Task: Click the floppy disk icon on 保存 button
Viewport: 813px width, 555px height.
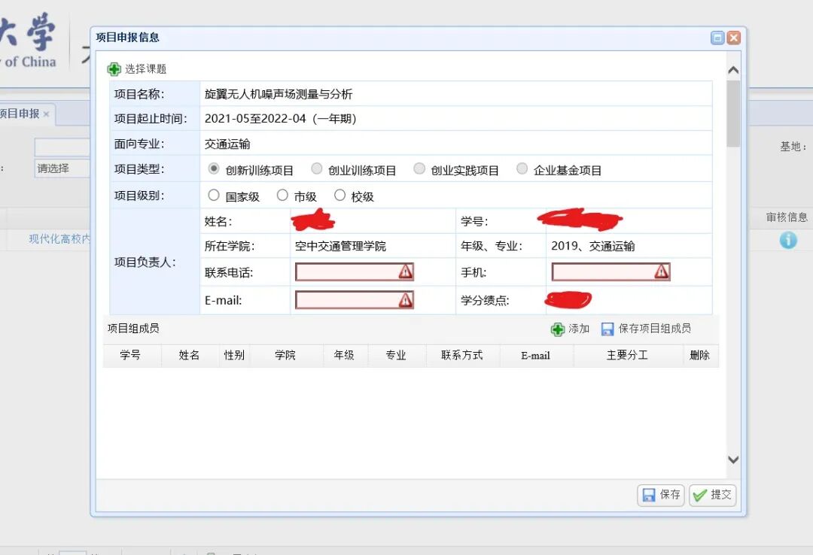Action: pos(649,495)
